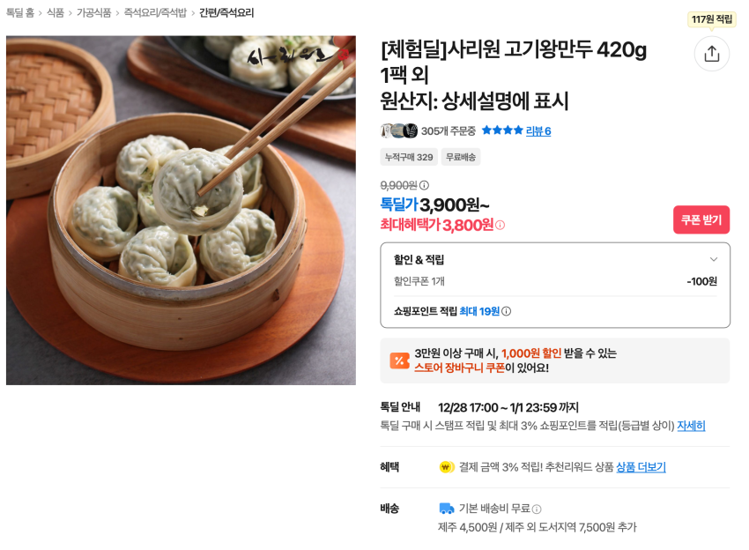The height and width of the screenshot is (550, 749).
Task: Open 톡딜 홈 breadcrumb
Action: pos(20,12)
